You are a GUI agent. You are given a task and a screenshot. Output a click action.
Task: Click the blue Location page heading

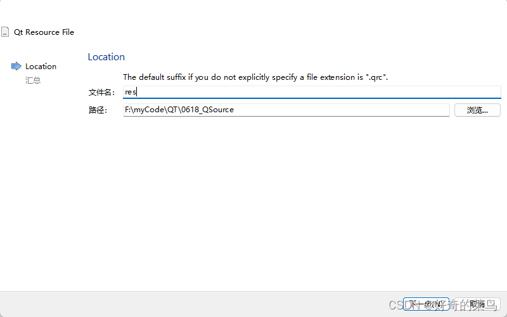tap(106, 57)
